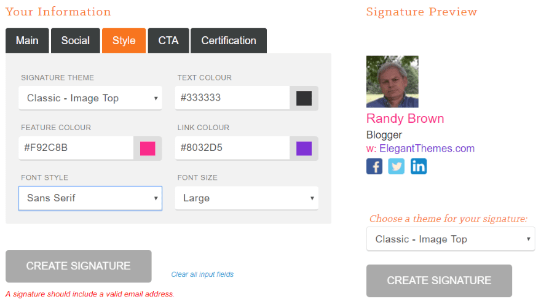Screen dimensions: 541x302
Task: Pick the dark Text Colour swatch
Action: (x=304, y=98)
